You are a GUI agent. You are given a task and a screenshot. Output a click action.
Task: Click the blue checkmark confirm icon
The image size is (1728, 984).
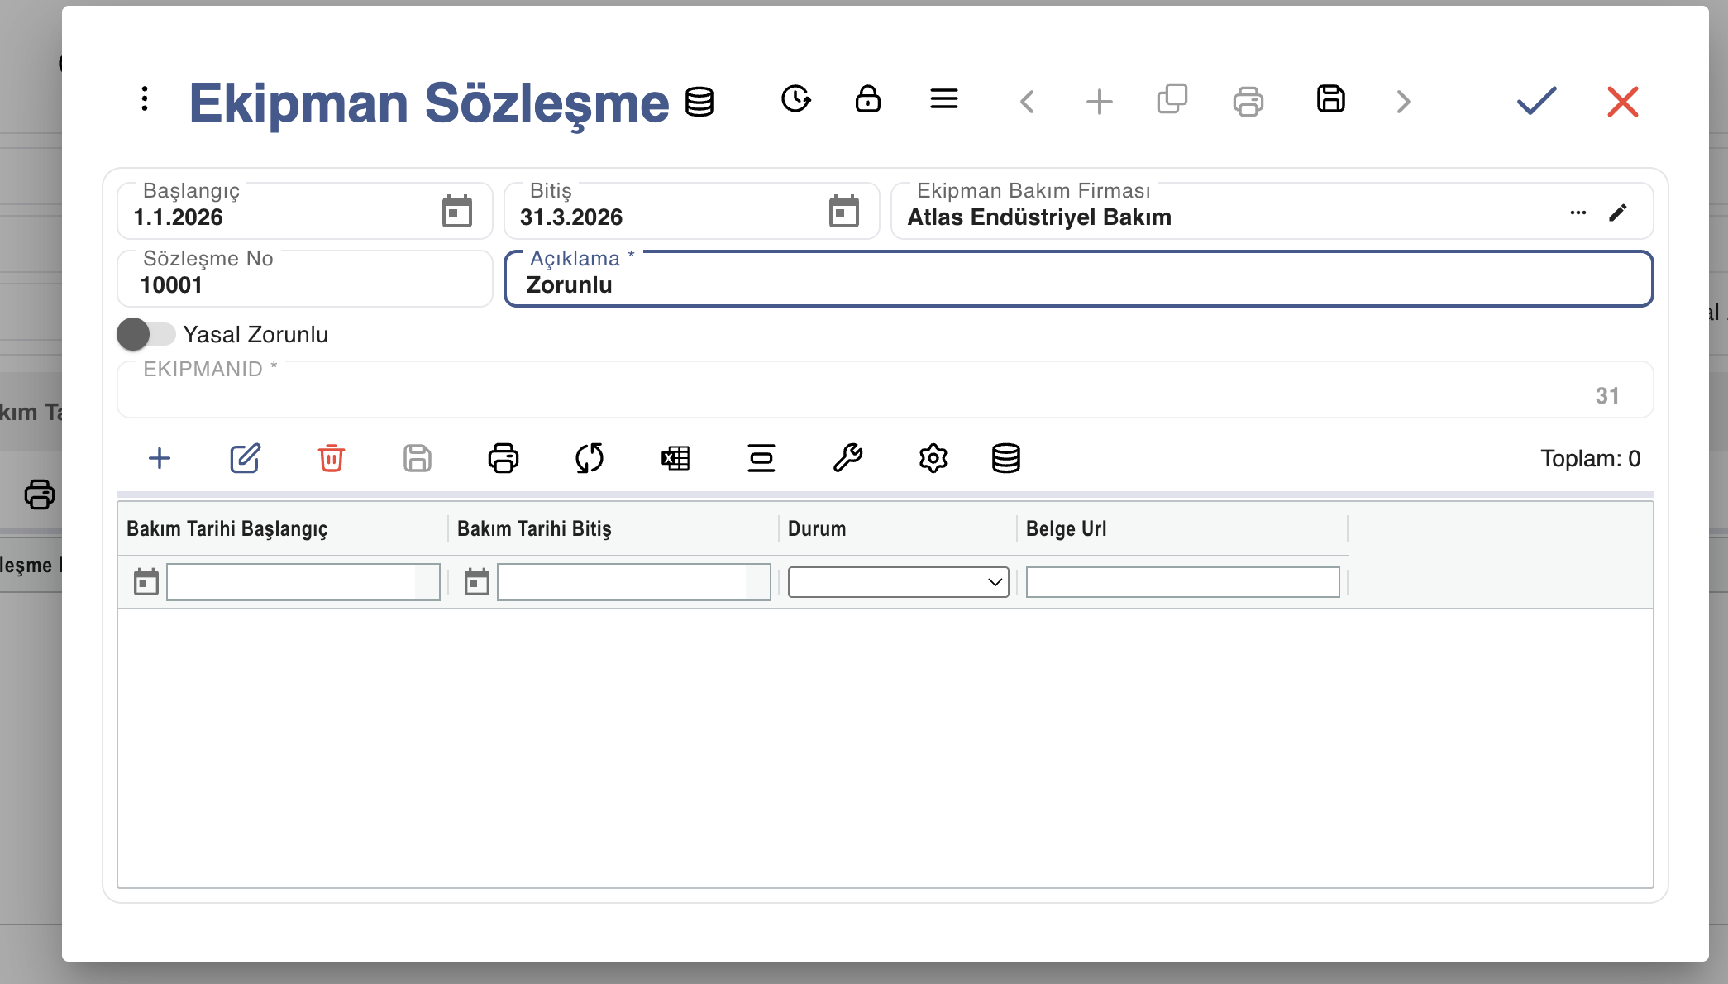pyautogui.click(x=1536, y=102)
